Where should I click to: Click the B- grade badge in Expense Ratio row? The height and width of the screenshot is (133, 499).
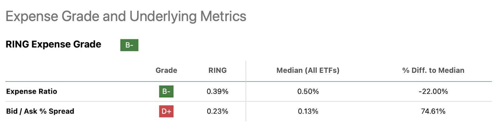tap(166, 91)
